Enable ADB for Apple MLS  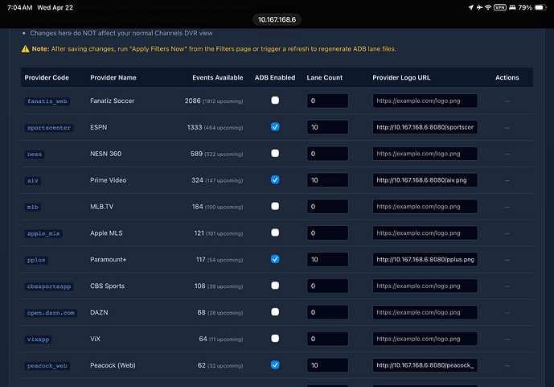coord(275,233)
